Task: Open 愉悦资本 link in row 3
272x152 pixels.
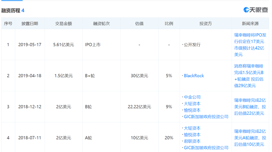Action: [x=192, y=110]
